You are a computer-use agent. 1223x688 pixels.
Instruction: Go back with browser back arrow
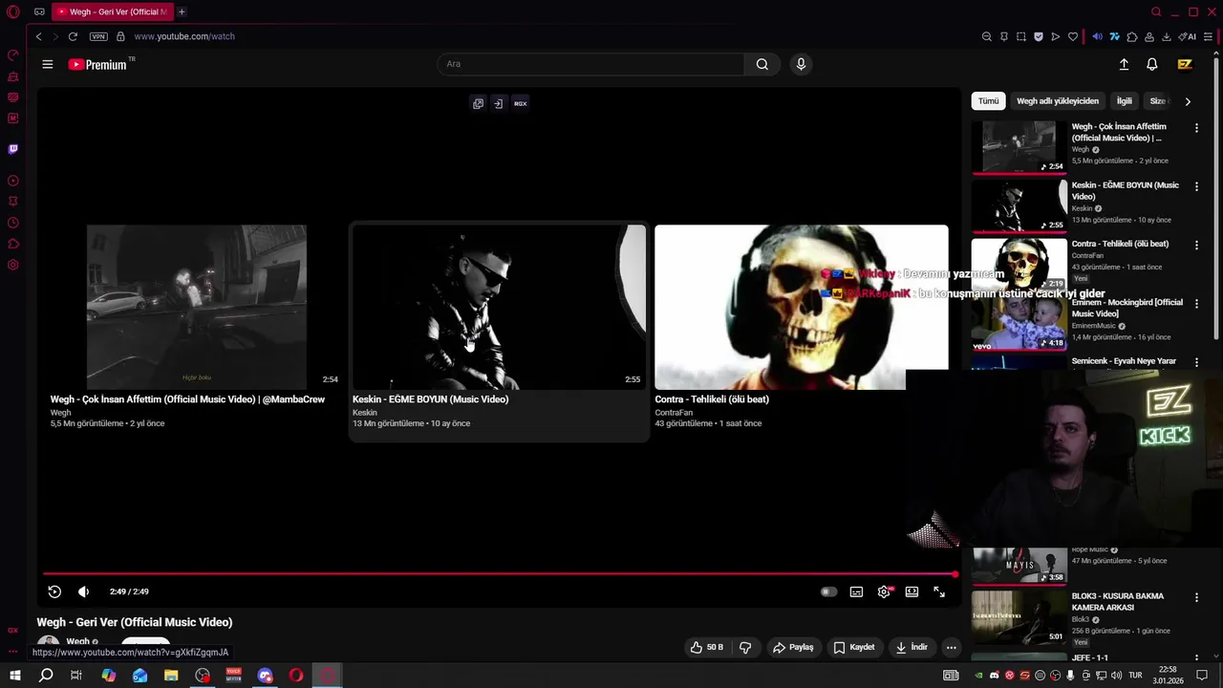coord(38,36)
